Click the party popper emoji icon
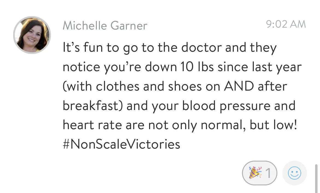 pyautogui.click(x=255, y=173)
